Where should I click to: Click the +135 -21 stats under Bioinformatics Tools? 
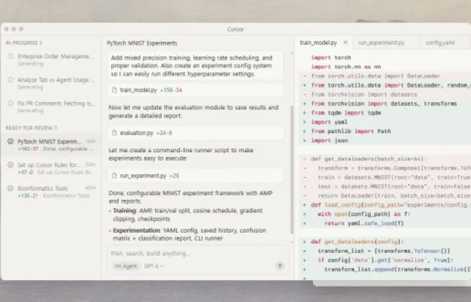point(28,196)
